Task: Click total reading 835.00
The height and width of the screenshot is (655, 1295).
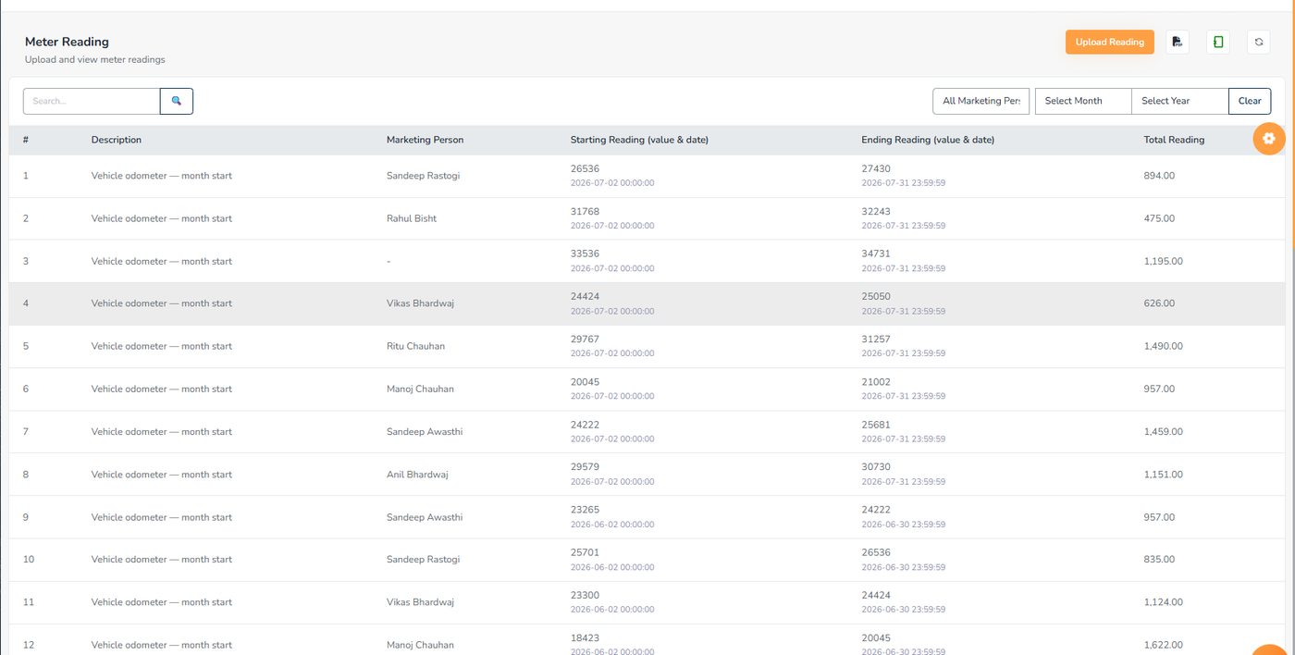Action: (1159, 560)
